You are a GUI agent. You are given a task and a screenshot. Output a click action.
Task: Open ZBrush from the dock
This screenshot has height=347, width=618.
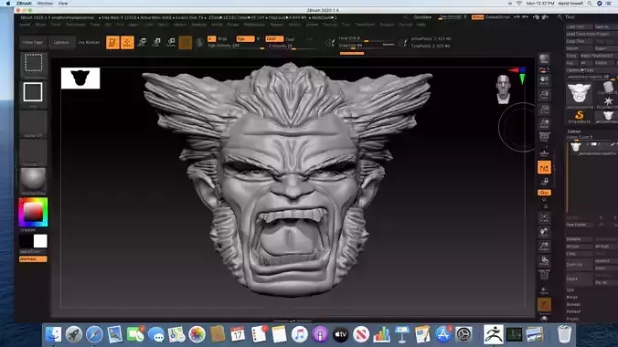[493, 334]
